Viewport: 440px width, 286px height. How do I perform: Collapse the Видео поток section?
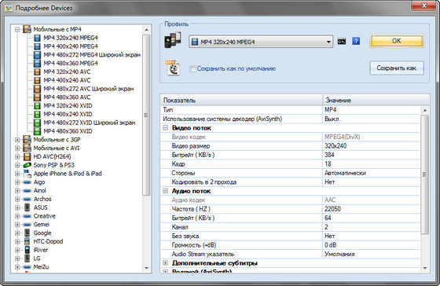(166, 128)
